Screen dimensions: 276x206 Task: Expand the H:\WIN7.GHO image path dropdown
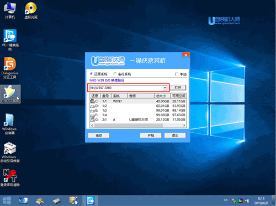point(164,88)
